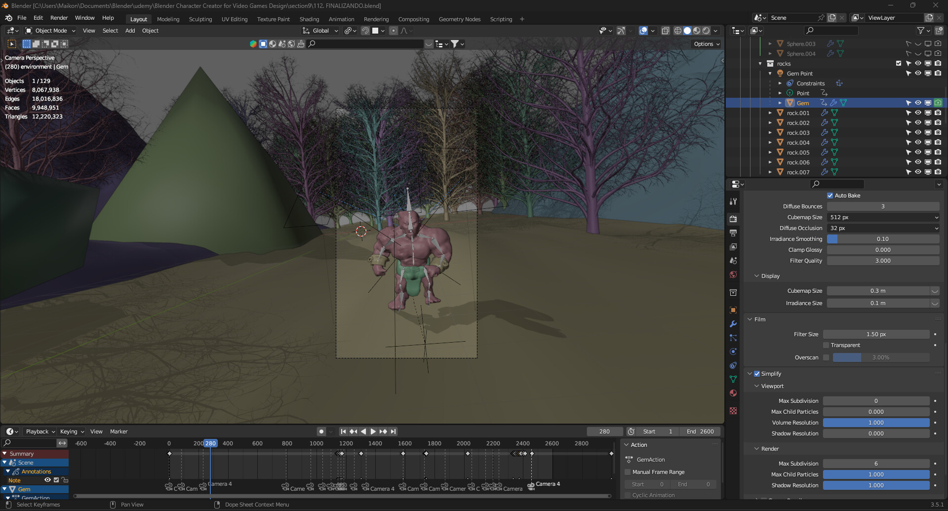Select the Output Properties printer icon
The image size is (948, 511).
point(733,233)
